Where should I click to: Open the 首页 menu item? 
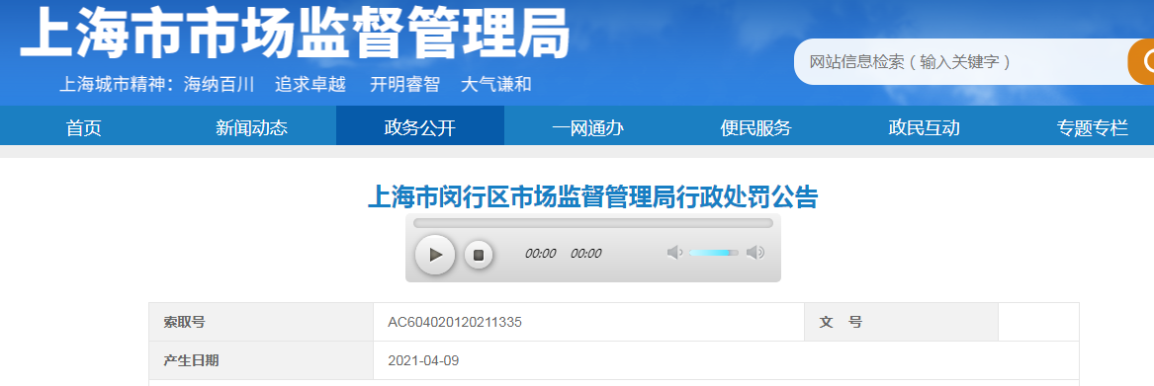(x=84, y=128)
